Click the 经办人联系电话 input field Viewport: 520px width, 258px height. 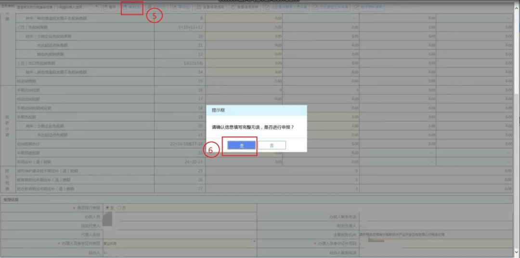click(435, 253)
